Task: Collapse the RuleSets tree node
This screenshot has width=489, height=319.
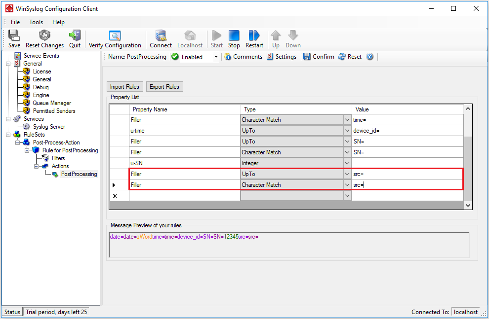Action: coord(8,135)
